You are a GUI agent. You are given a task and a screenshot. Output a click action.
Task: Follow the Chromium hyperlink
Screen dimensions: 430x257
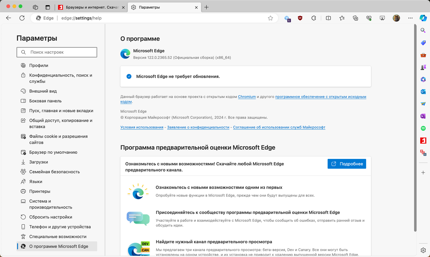(x=247, y=97)
